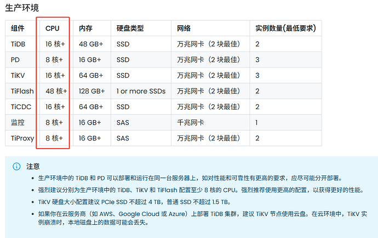Click the 1 or more SSDs cell

click(x=141, y=91)
